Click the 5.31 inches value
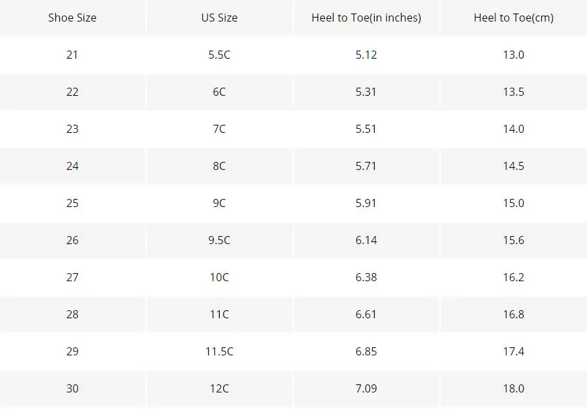Image resolution: width=587 pixels, height=410 pixels. (366, 92)
